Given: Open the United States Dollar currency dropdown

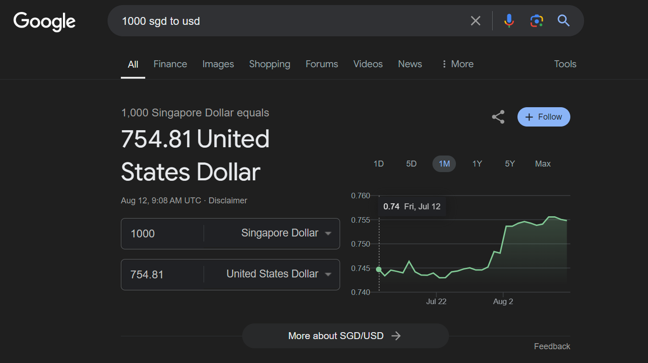Looking at the screenshot, I should coord(279,274).
